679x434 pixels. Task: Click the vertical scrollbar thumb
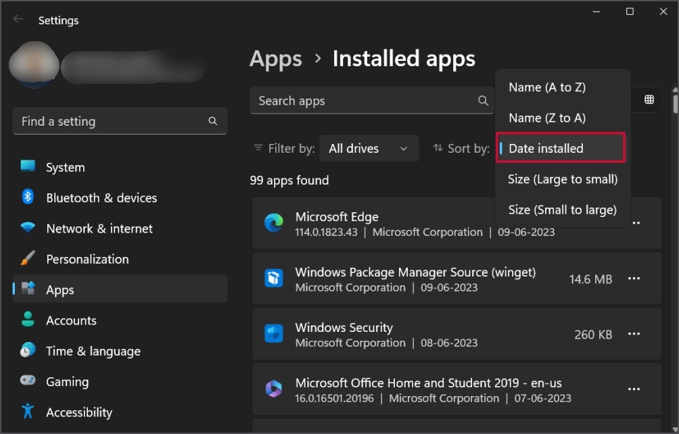click(x=675, y=104)
